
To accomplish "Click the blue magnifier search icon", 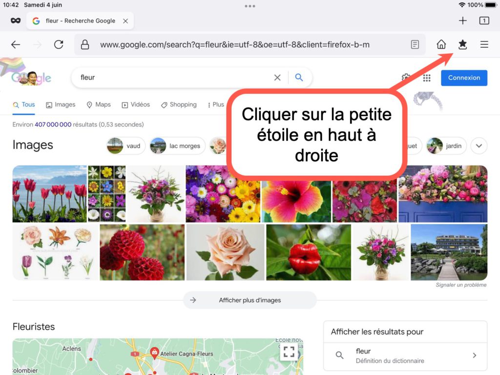I will point(299,78).
